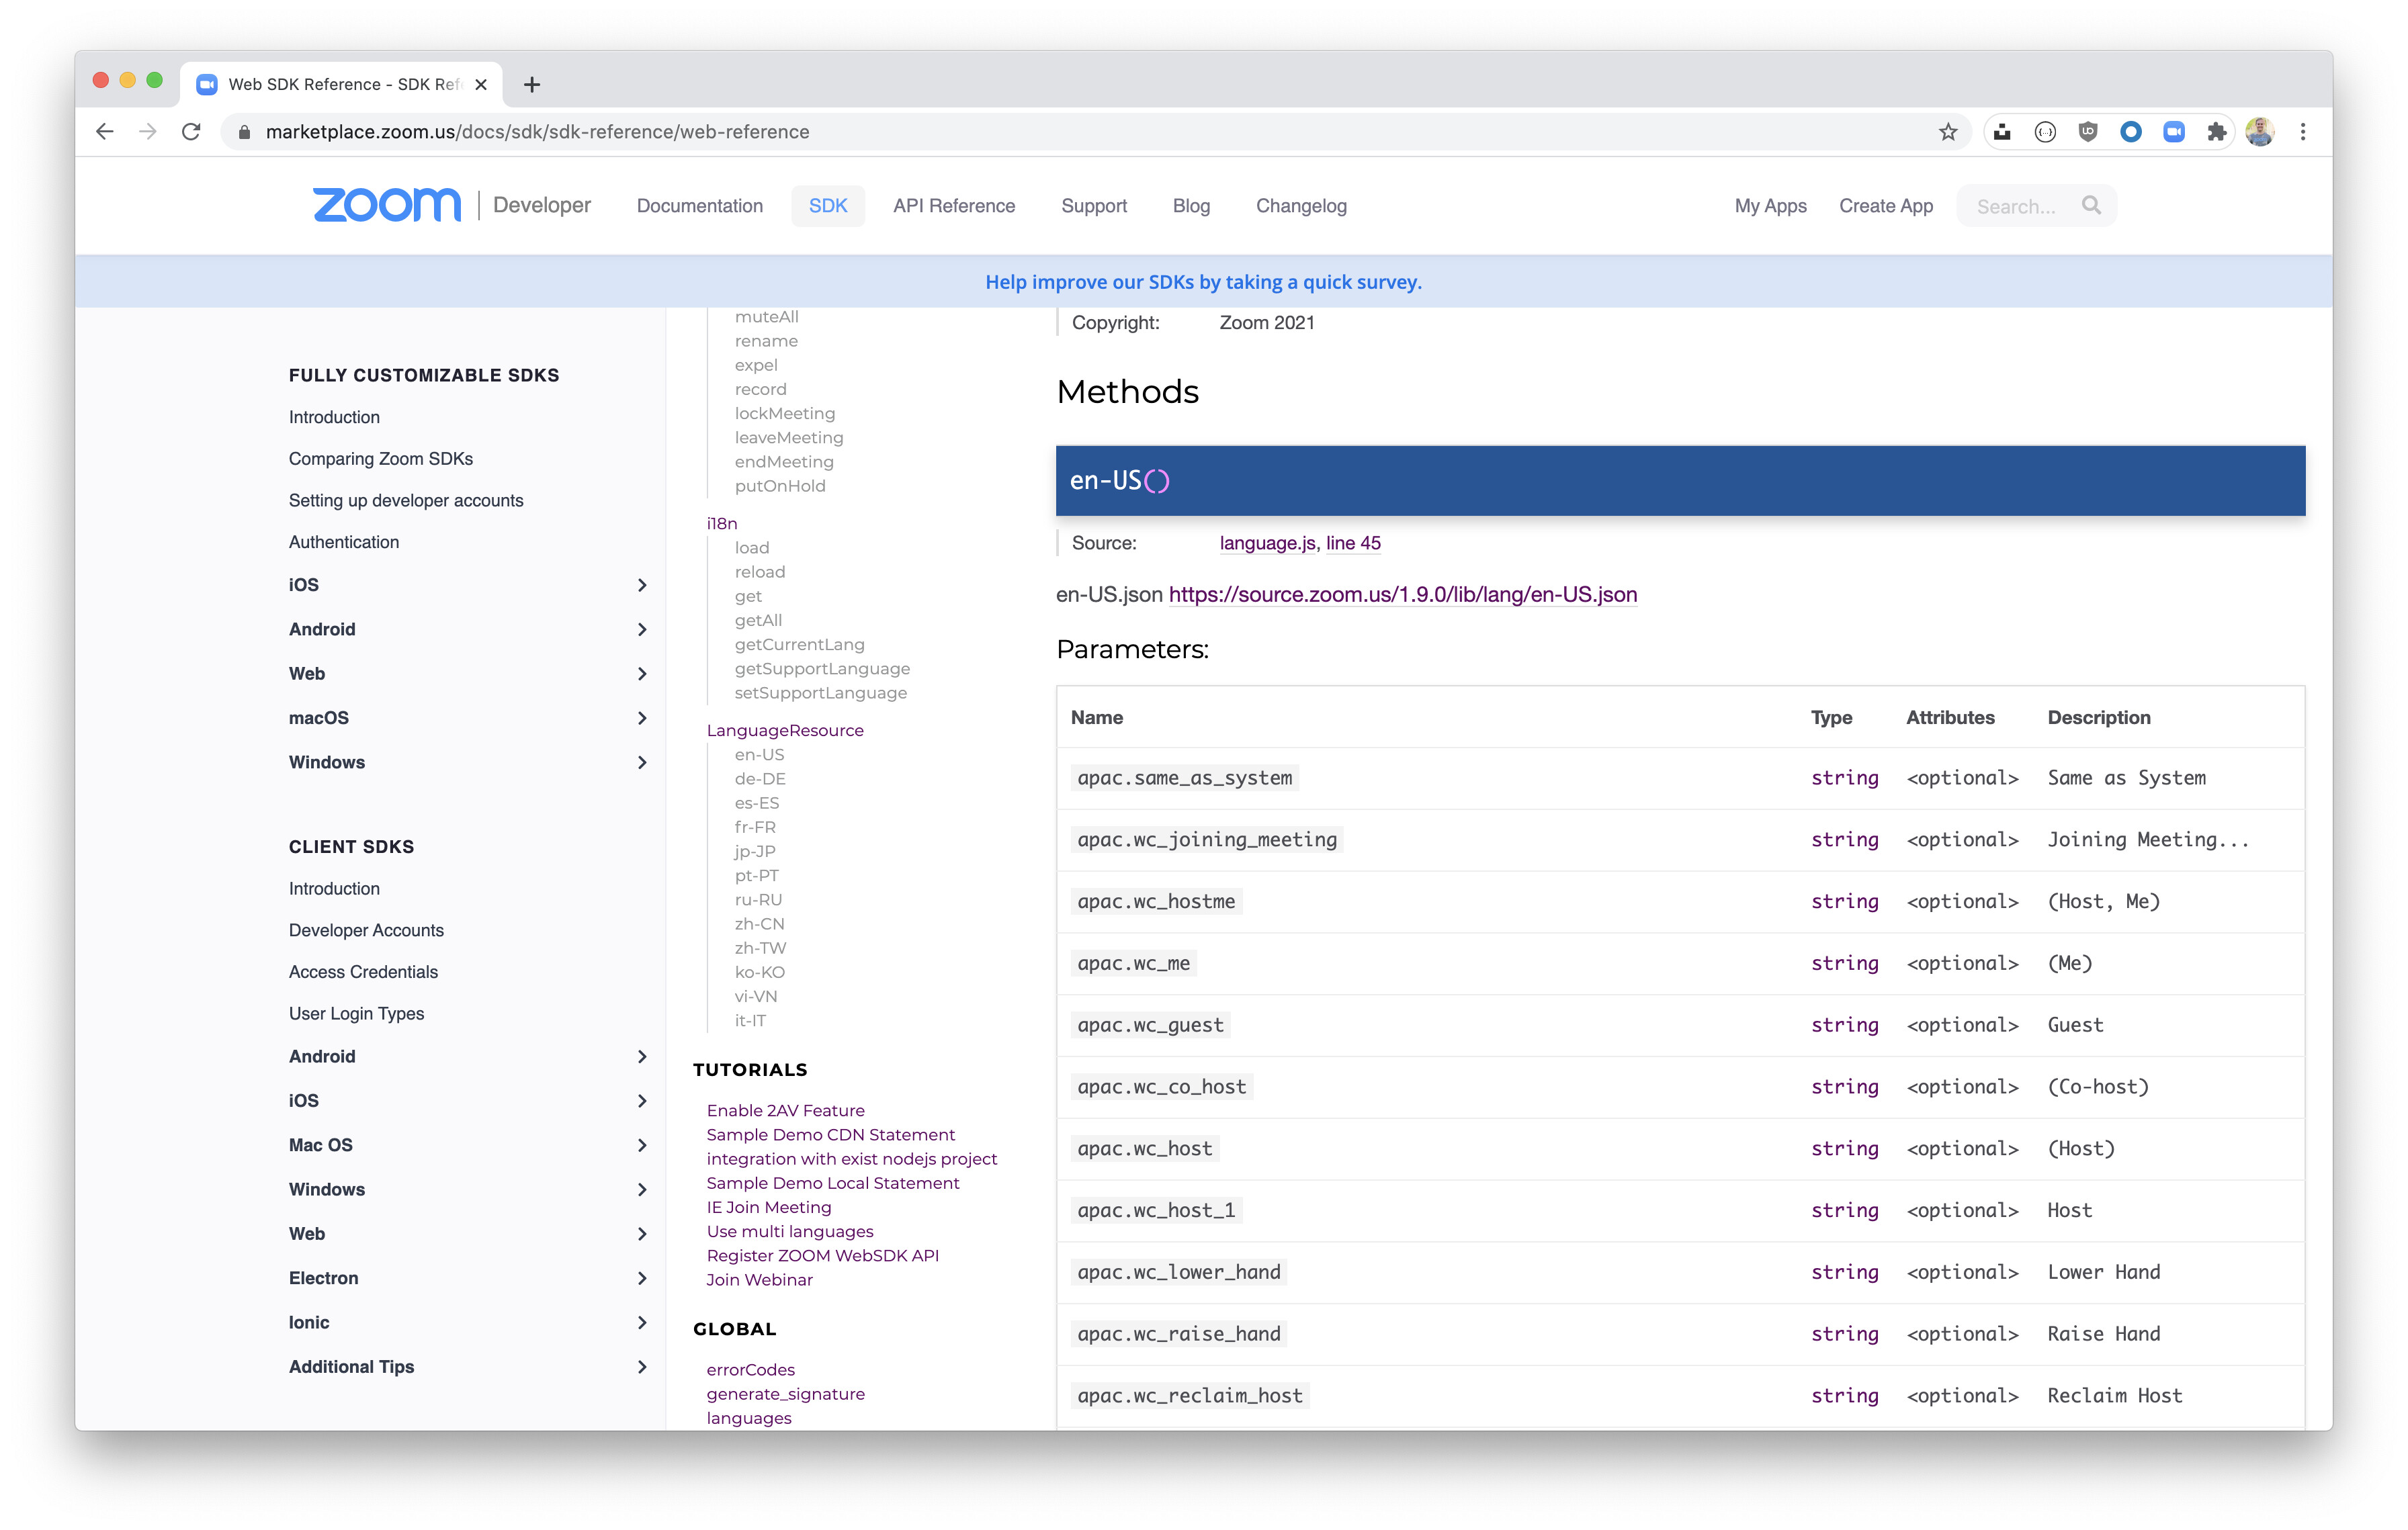The image size is (2408, 1530).
Task: Jump to getCurrentLang in the outline
Action: tap(799, 645)
